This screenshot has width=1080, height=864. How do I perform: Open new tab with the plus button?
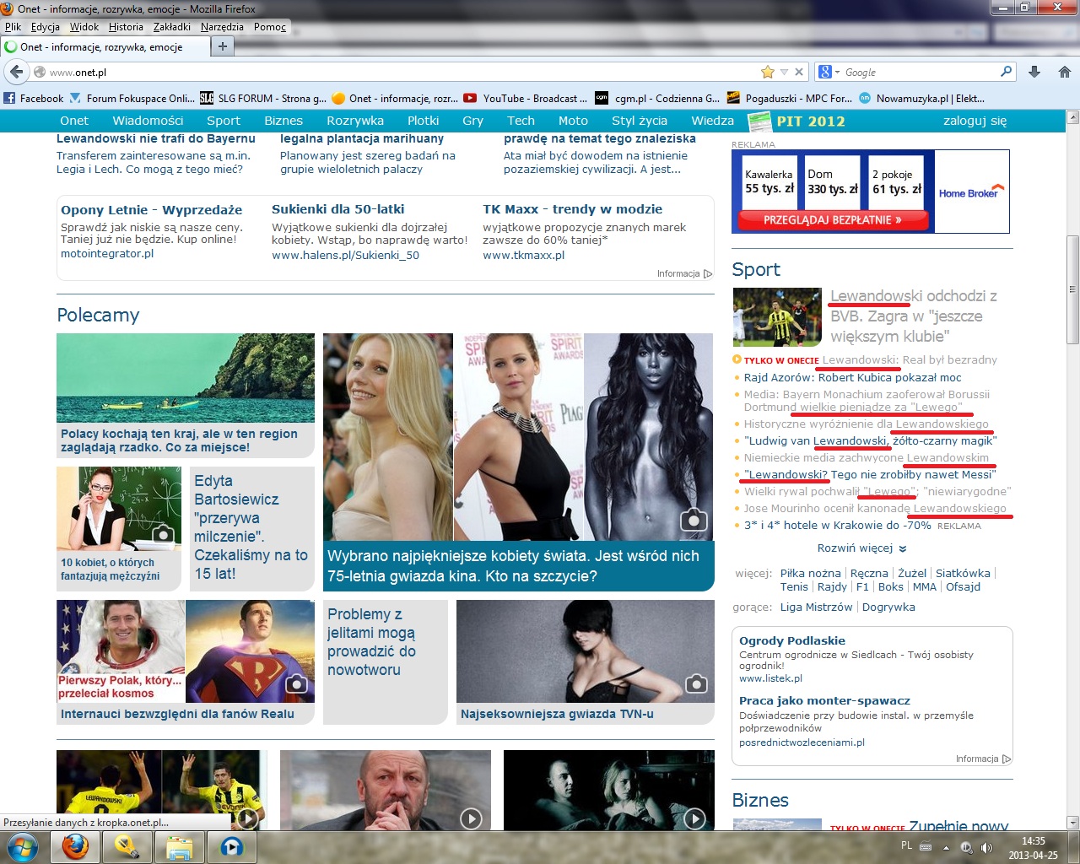pos(222,46)
